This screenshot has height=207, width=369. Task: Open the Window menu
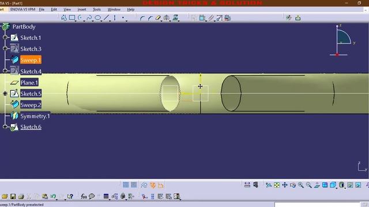point(114,9)
